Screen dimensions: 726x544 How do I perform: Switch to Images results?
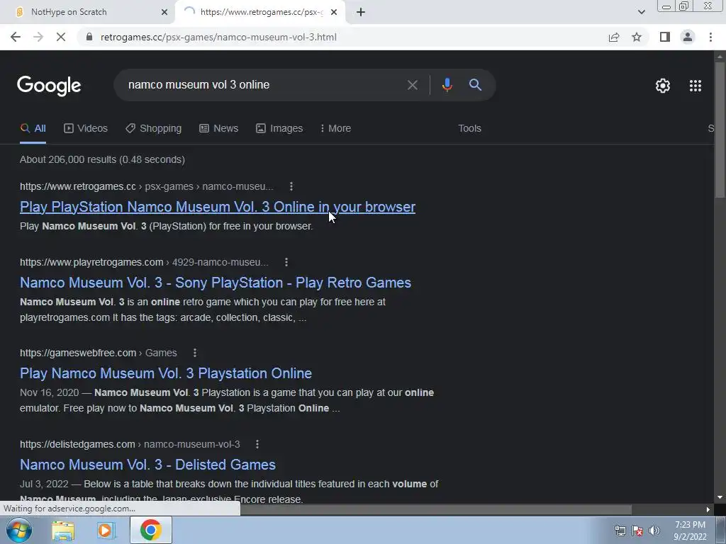(x=279, y=128)
